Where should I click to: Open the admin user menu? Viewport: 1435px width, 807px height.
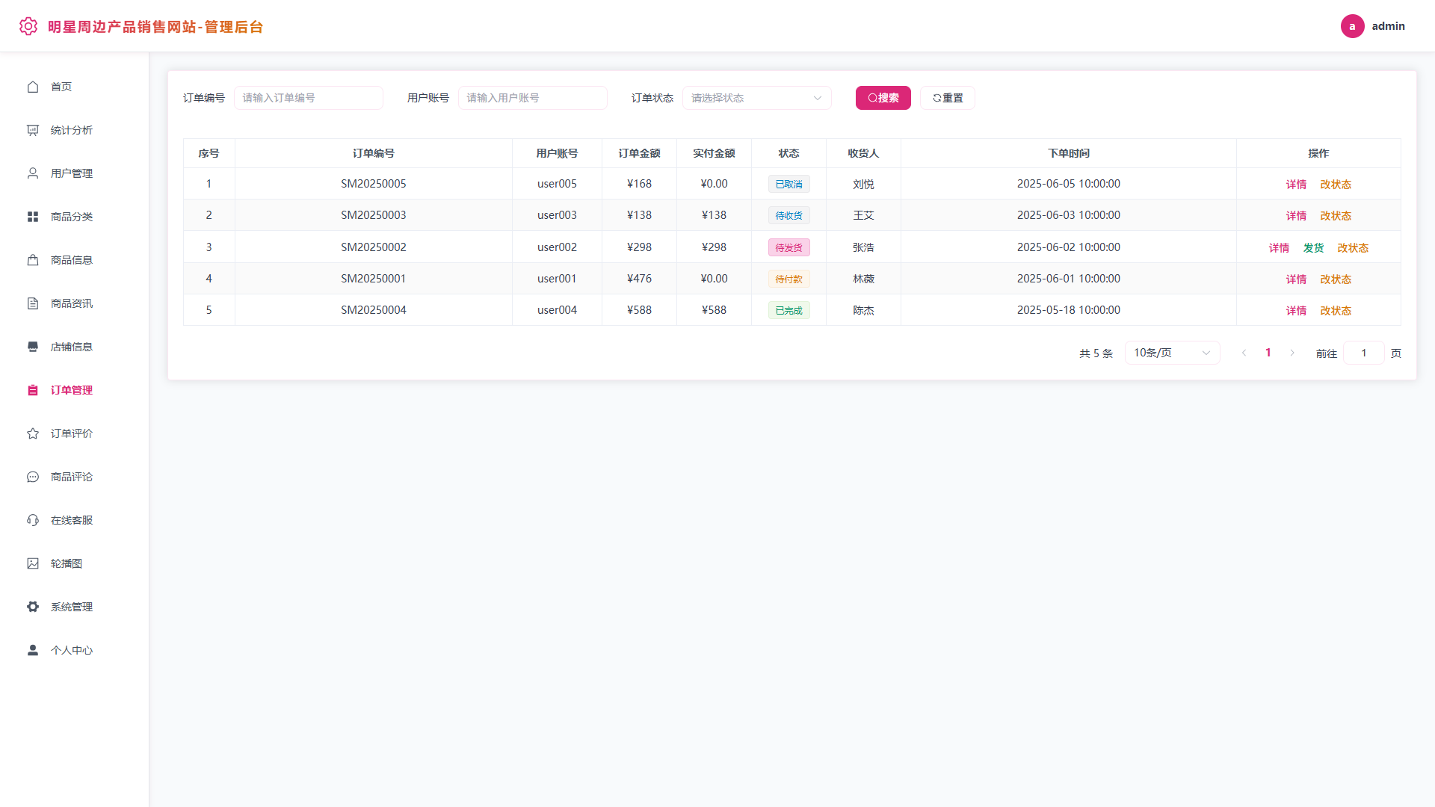[x=1373, y=26]
